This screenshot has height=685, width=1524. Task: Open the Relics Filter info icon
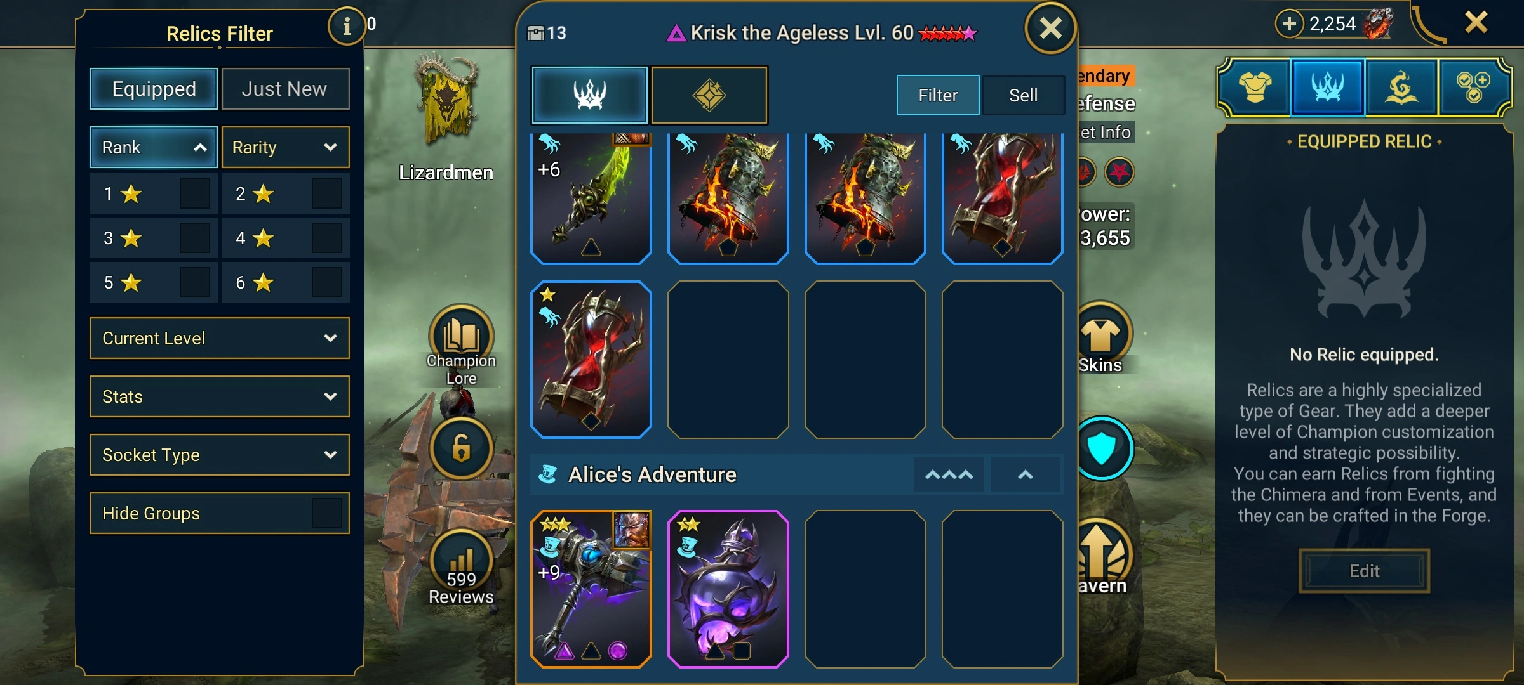(346, 26)
